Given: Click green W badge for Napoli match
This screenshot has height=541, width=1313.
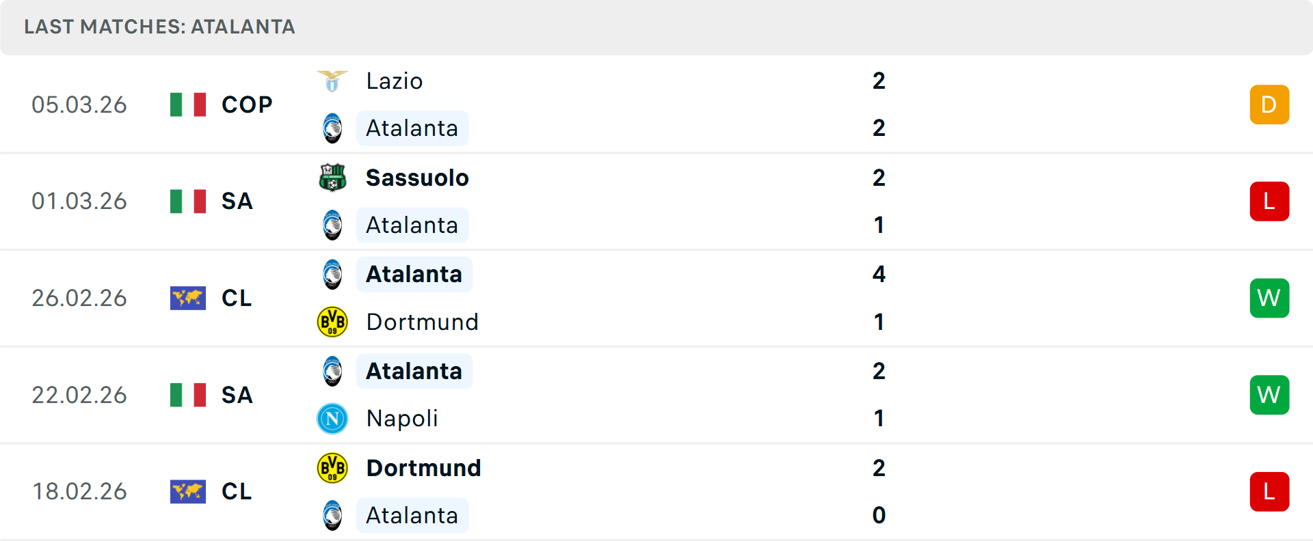Looking at the screenshot, I should coord(1269,395).
